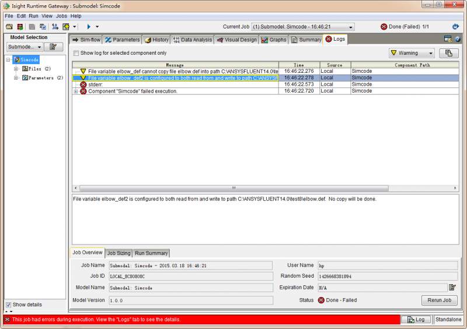
Task: Switch to the Graphs tab
Action: (x=274, y=40)
